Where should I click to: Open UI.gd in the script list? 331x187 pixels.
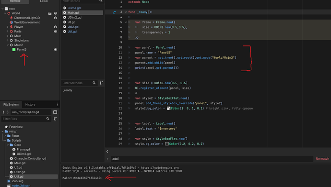(71, 22)
